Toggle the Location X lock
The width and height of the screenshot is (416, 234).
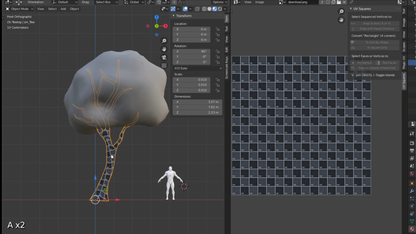(x=218, y=29)
